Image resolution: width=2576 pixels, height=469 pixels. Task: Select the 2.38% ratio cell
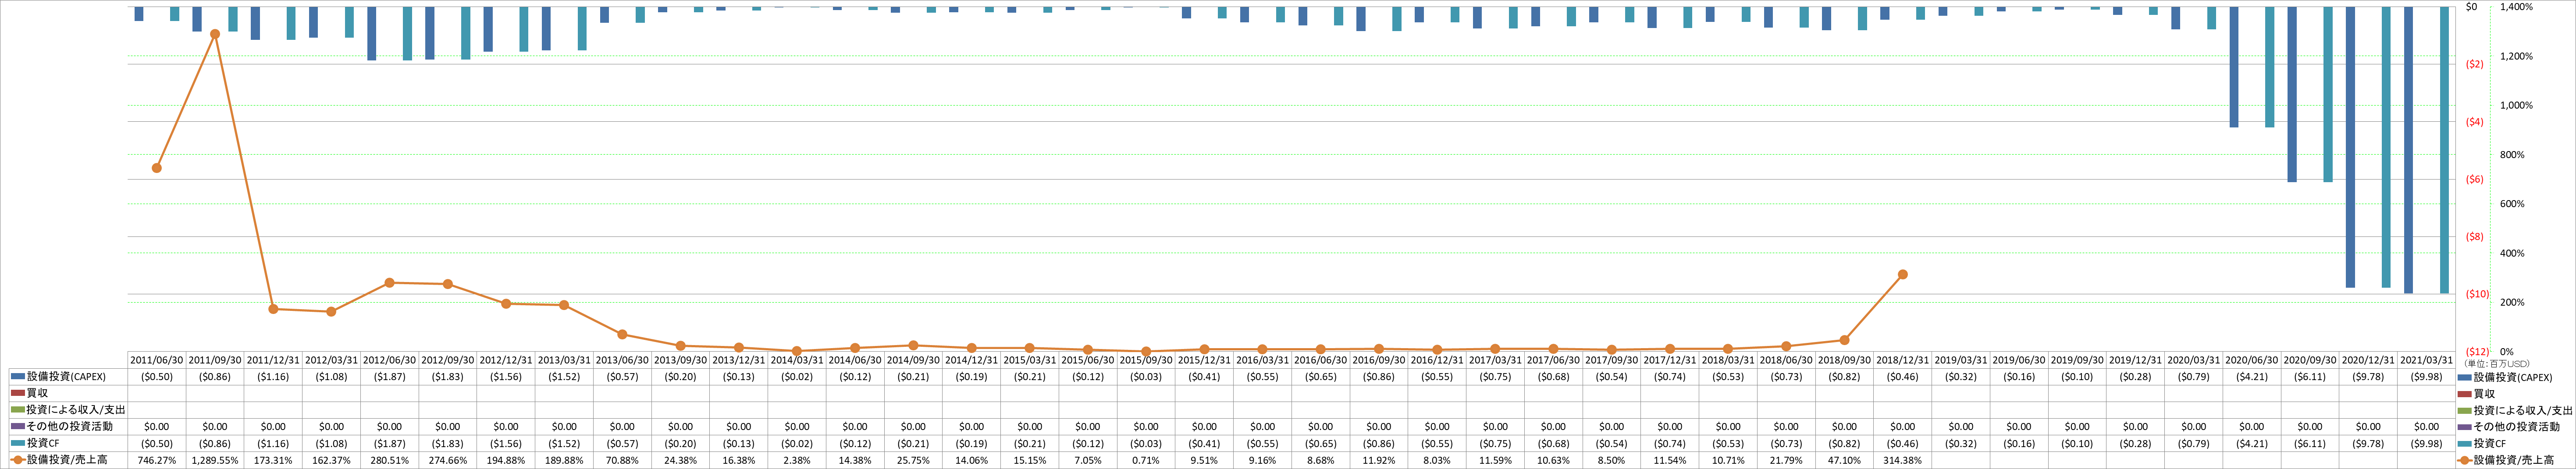click(x=797, y=460)
